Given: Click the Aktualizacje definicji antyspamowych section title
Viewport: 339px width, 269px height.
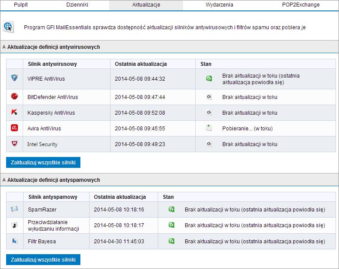Looking at the screenshot, I should [x=54, y=180].
